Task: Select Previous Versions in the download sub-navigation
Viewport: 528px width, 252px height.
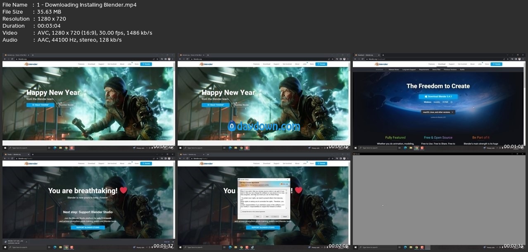Action: click(x=450, y=70)
